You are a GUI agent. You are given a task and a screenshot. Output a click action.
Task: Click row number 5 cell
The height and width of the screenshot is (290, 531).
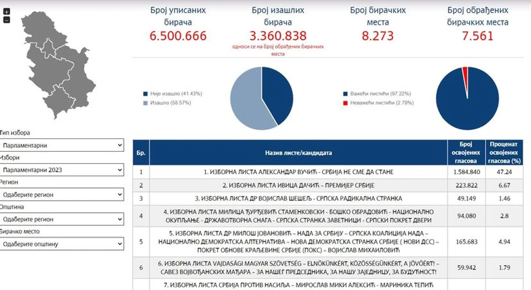coord(141,241)
